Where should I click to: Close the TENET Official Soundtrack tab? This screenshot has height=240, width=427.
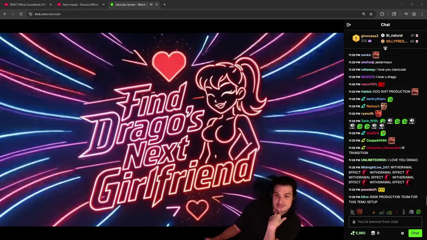click(x=51, y=5)
